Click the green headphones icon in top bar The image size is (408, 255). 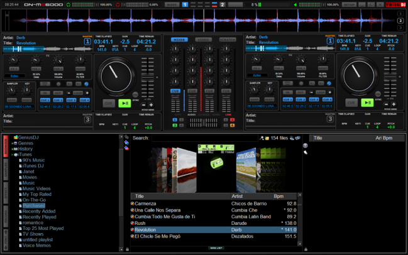tap(69, 4)
